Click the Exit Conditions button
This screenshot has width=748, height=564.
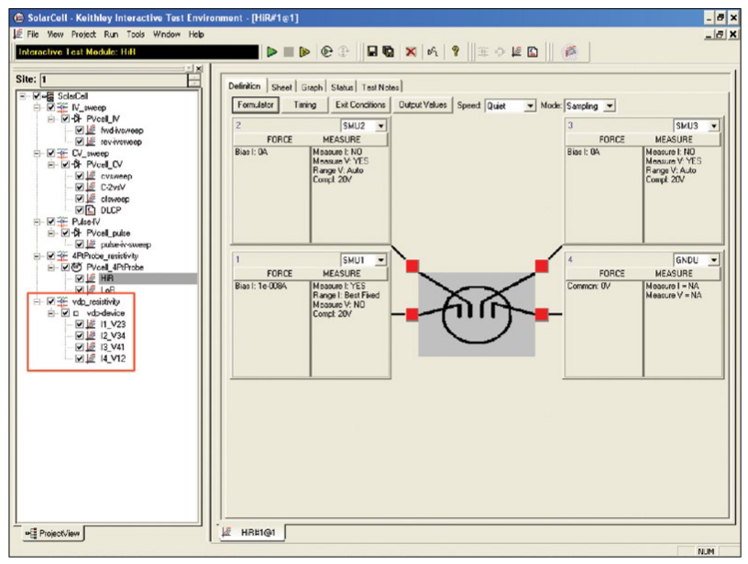[359, 105]
